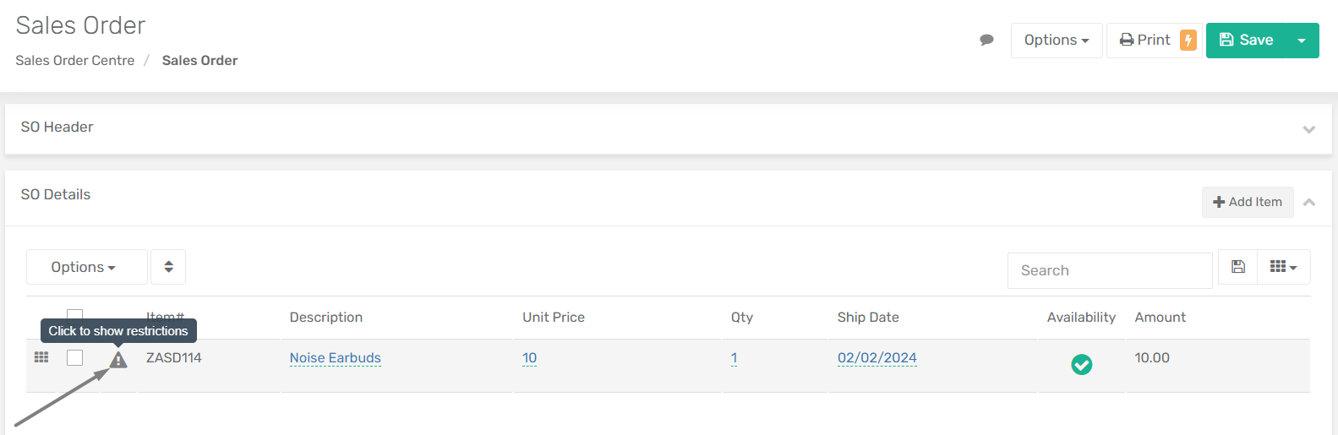Open the top Options dropdown
The width and height of the screenshot is (1338, 435).
pos(1057,41)
